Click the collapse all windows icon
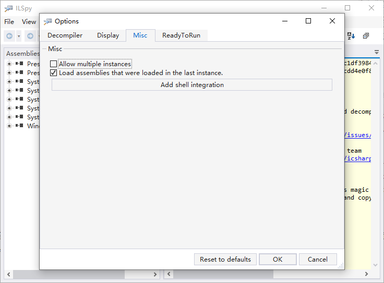Viewport: 384px width, 283px height. (366, 36)
